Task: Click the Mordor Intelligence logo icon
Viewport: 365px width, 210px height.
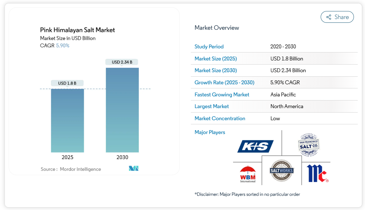Action: [133, 169]
